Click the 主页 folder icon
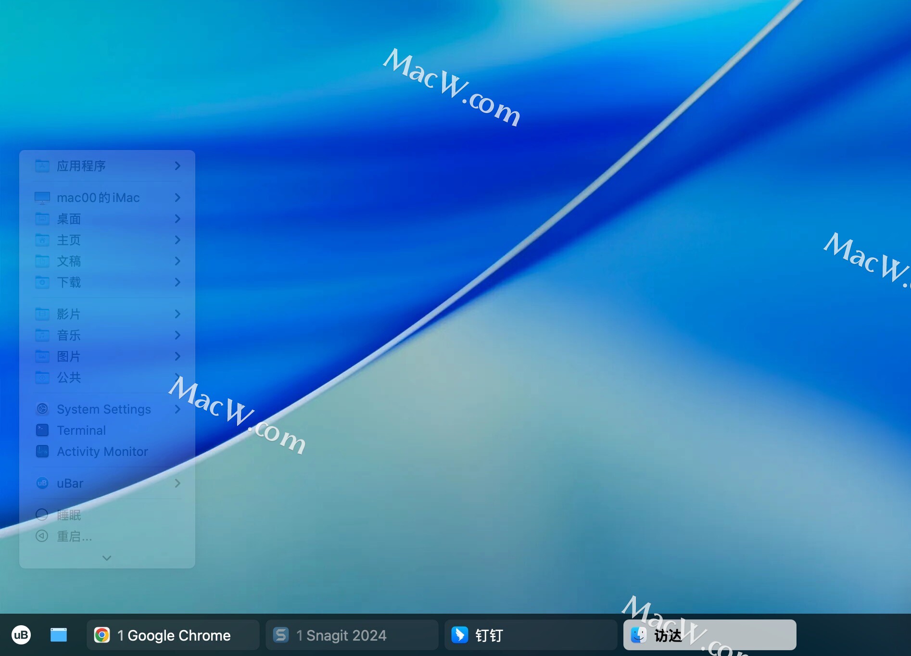 point(42,240)
